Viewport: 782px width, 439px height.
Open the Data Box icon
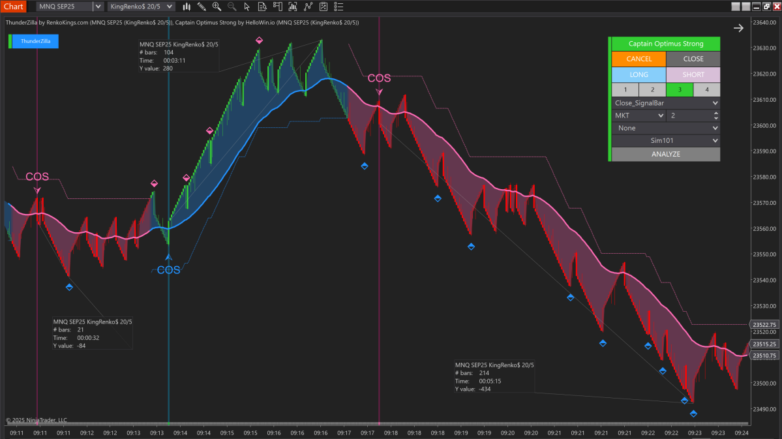coord(262,7)
